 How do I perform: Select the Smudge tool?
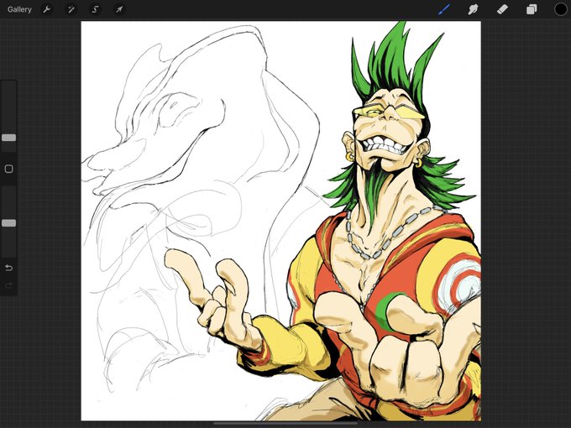pos(473,9)
